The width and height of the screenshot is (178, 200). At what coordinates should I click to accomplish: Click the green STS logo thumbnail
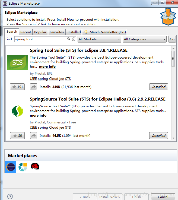[17, 62]
